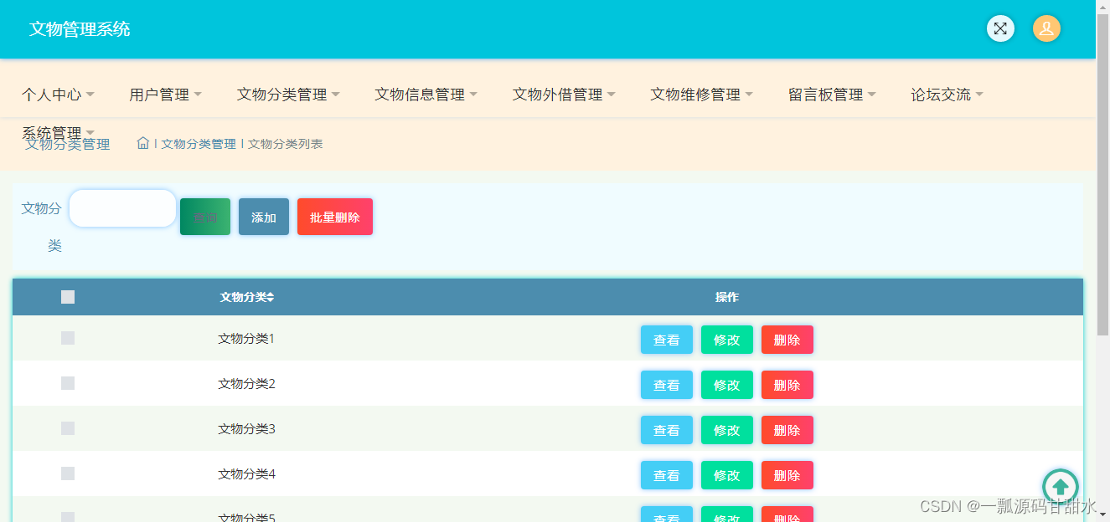Focus the 文物分类 search input field
Screen dimensions: 1110x522
pos(122,208)
